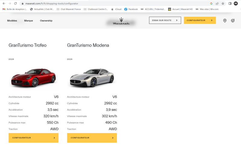Open ACCUEIL Tridentsd Wix bookmark

tap(153, 9)
